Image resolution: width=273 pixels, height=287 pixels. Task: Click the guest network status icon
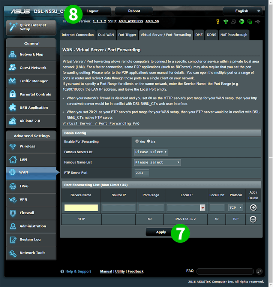pos(234,22)
